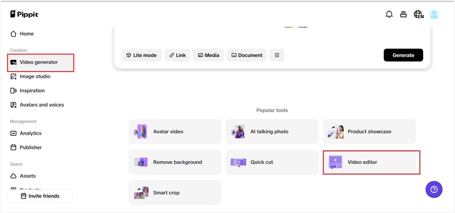This screenshot has height=213, width=455.
Task: Click the notification bell icon
Action: (x=389, y=15)
